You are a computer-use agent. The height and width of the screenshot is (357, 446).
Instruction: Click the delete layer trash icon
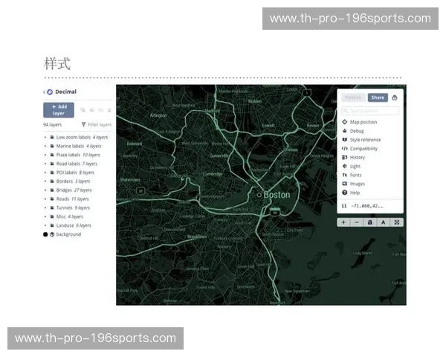tap(109, 110)
